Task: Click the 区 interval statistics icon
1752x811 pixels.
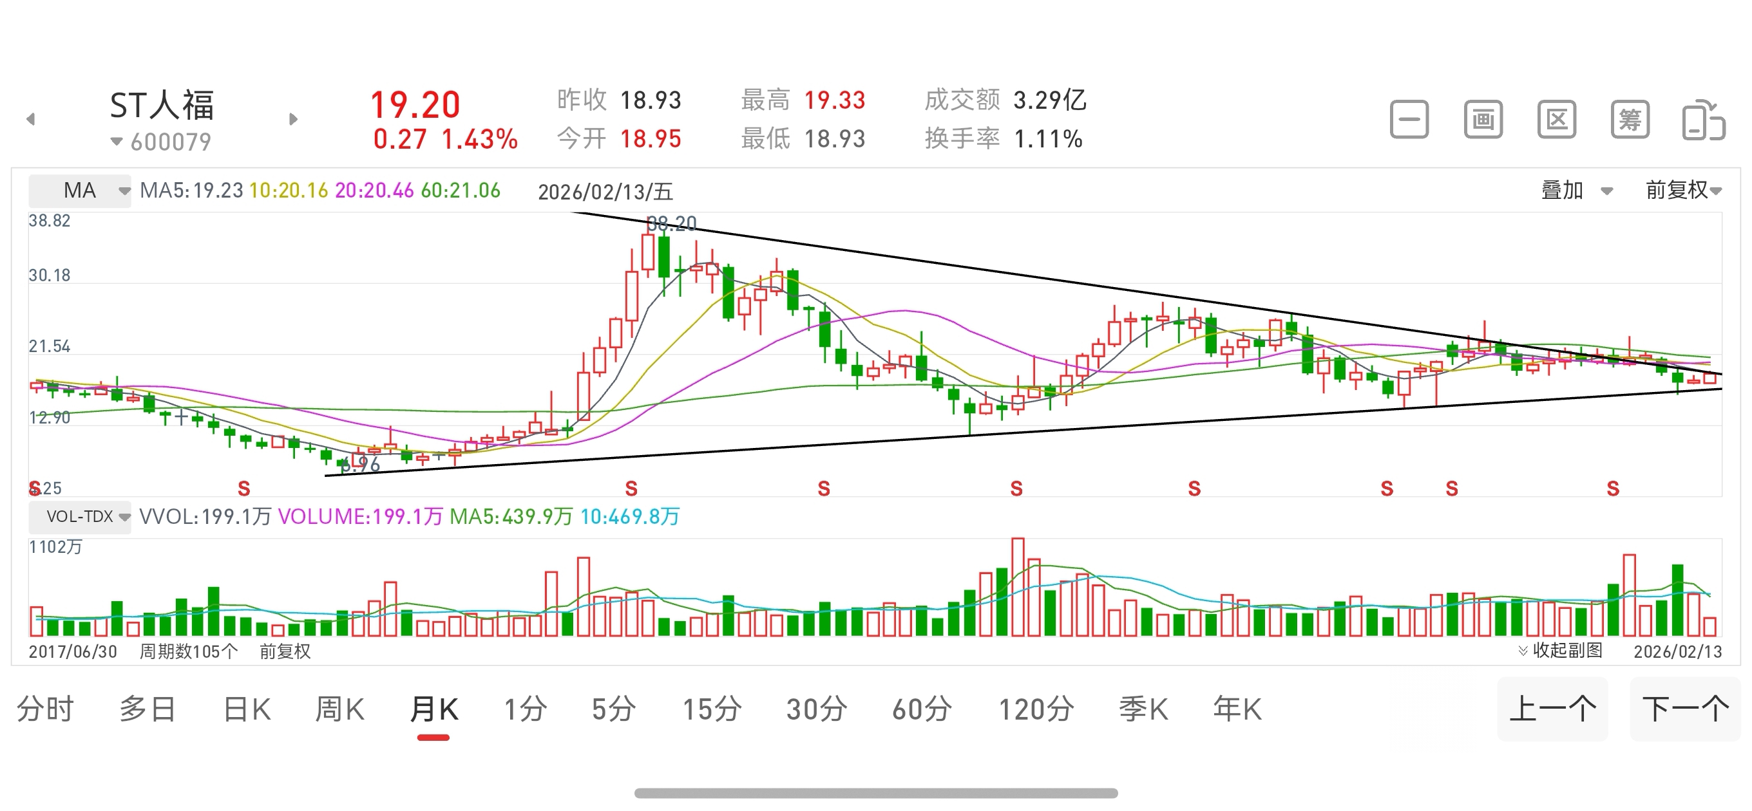Action: [x=1556, y=120]
